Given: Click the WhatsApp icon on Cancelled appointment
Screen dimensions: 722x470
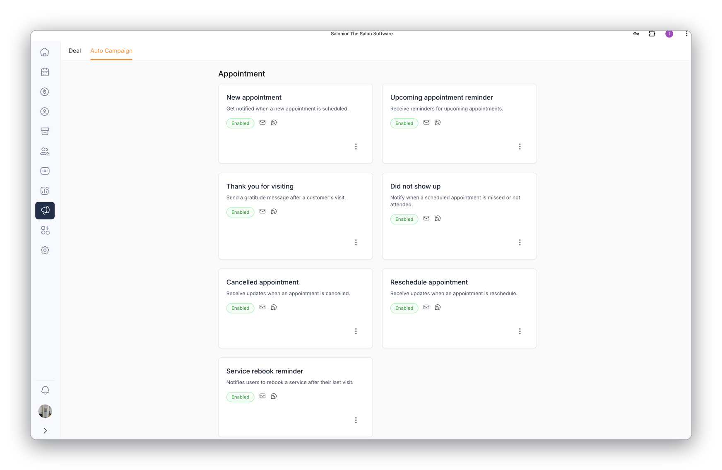Looking at the screenshot, I should pos(274,307).
